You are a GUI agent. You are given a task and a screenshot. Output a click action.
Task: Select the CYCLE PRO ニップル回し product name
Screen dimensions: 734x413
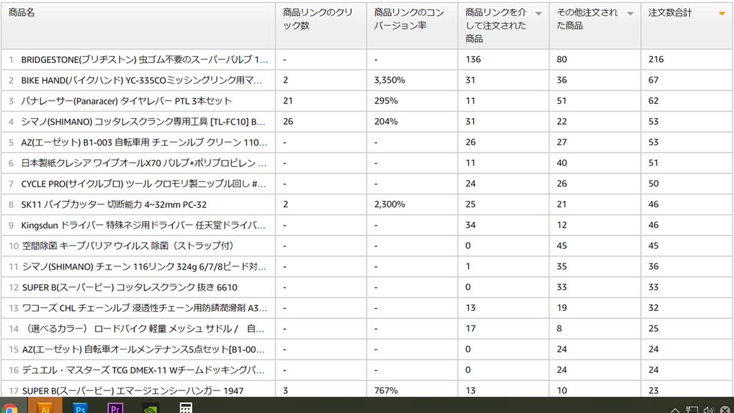coord(144,184)
